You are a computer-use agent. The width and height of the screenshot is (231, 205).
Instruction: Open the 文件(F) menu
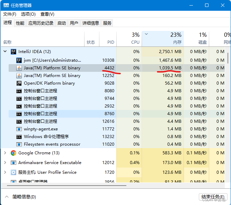coord(10,14)
